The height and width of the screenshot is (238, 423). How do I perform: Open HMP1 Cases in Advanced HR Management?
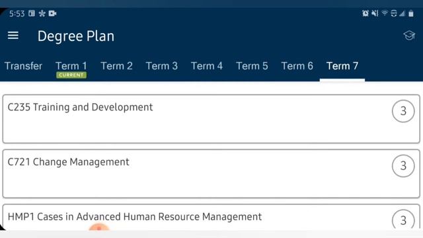(211, 218)
